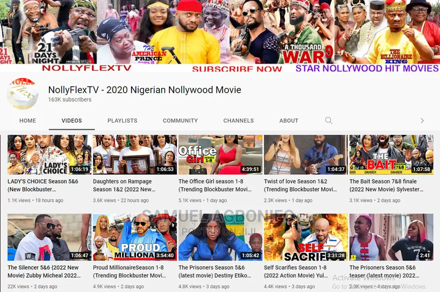The image size is (440, 292).
Task: Click The Silencer 5&6 title link
Action: pyautogui.click(x=44, y=271)
